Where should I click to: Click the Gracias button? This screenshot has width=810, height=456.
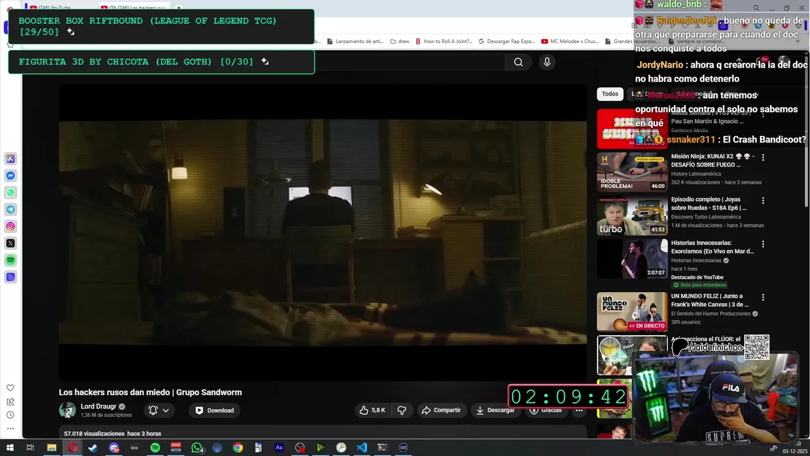[x=545, y=410]
